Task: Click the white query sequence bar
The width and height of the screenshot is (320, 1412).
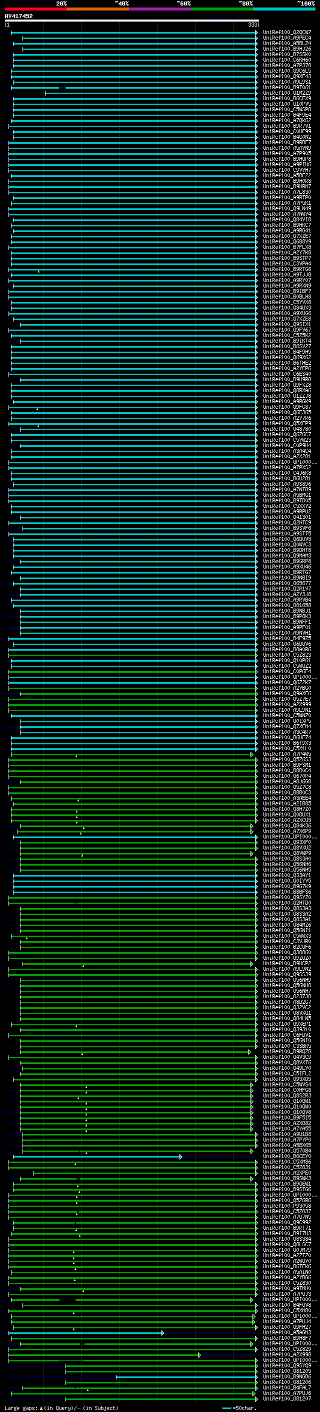Action: click(x=132, y=20)
